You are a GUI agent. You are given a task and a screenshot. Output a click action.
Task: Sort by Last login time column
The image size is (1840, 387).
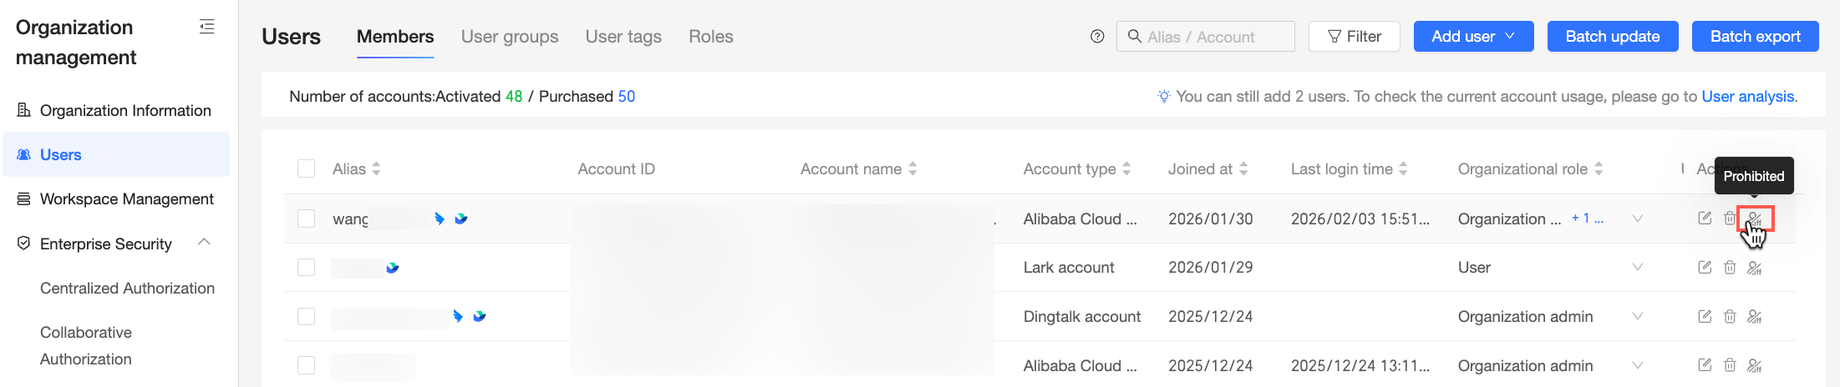(x=1403, y=169)
